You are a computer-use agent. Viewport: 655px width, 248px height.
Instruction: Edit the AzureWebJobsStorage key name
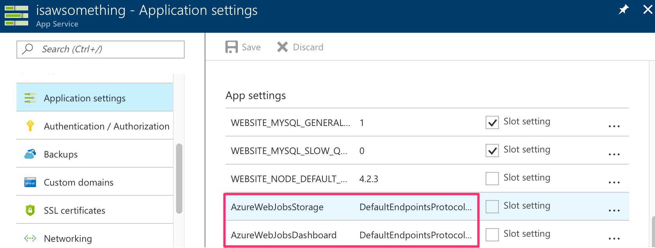coord(277,207)
